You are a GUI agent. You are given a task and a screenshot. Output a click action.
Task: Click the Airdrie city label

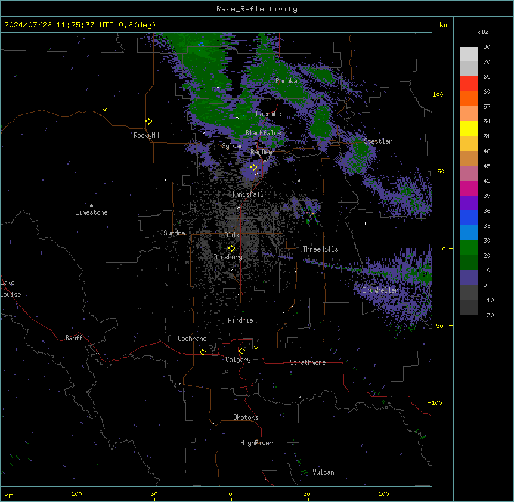(x=241, y=320)
